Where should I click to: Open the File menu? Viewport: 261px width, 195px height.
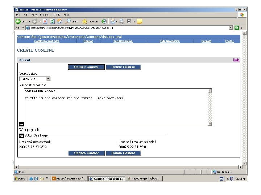(x=18, y=15)
